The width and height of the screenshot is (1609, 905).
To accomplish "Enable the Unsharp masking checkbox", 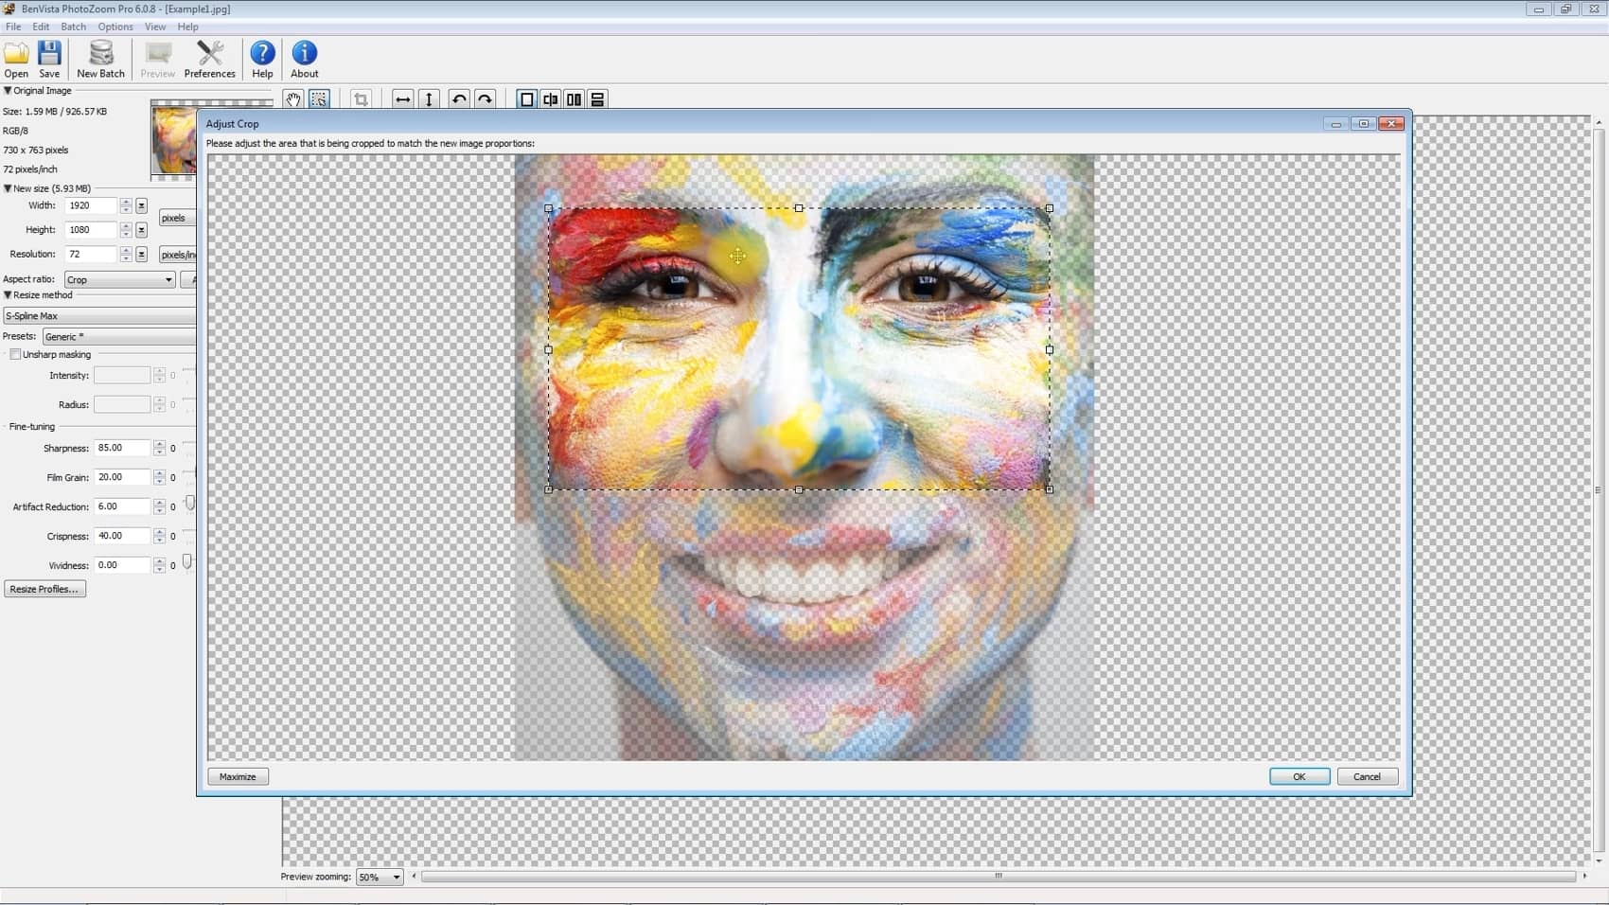I will click(15, 355).
